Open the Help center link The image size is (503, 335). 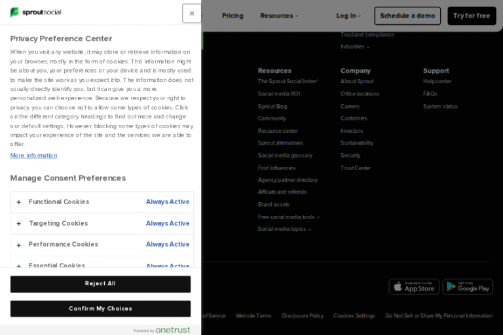[437, 82]
